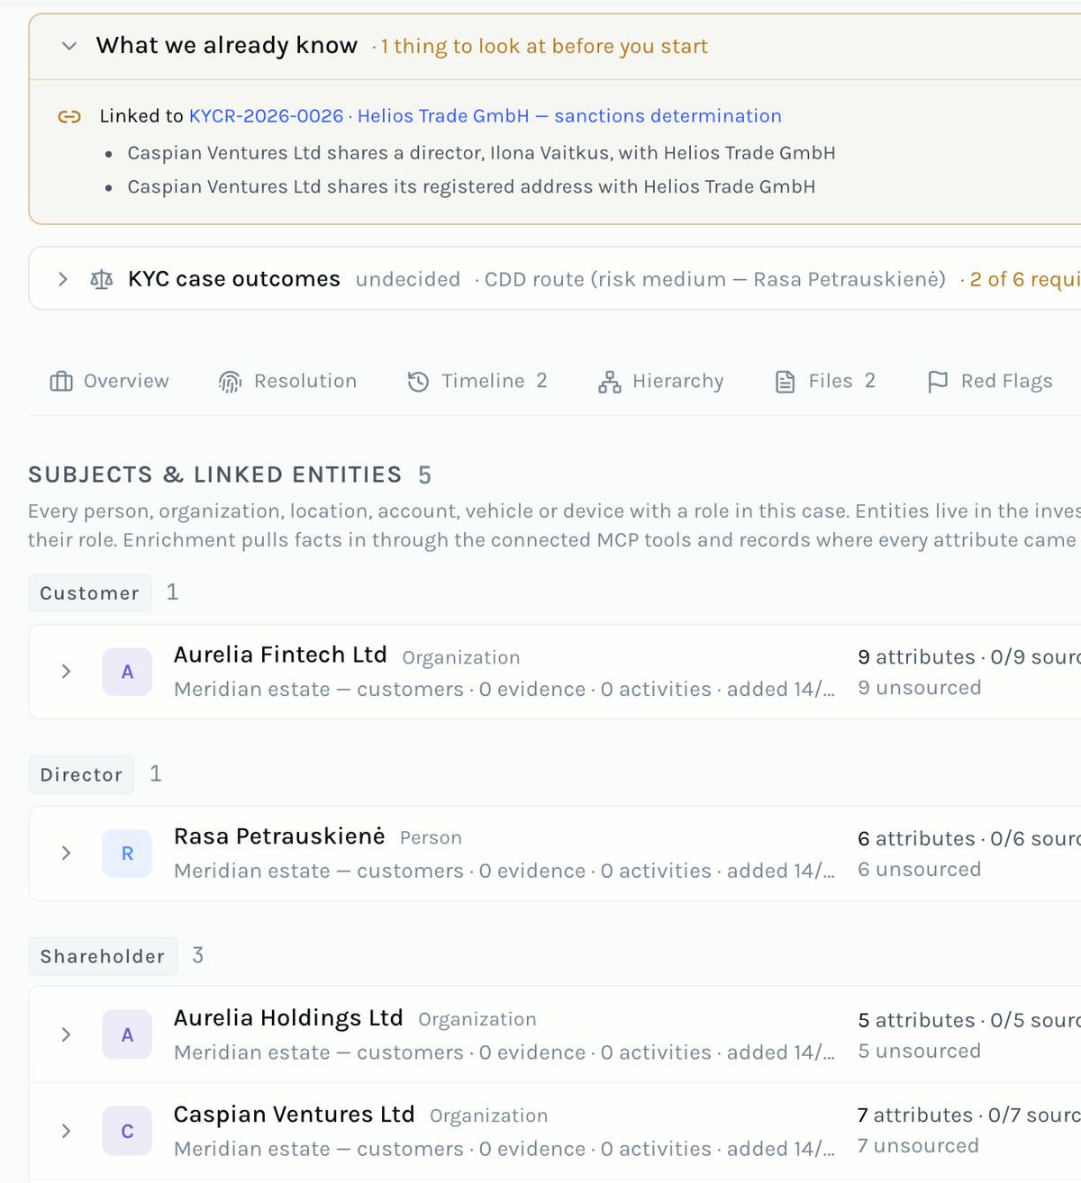
Task: Click the shared director Ilona Vaitkus bullet
Action: click(481, 153)
